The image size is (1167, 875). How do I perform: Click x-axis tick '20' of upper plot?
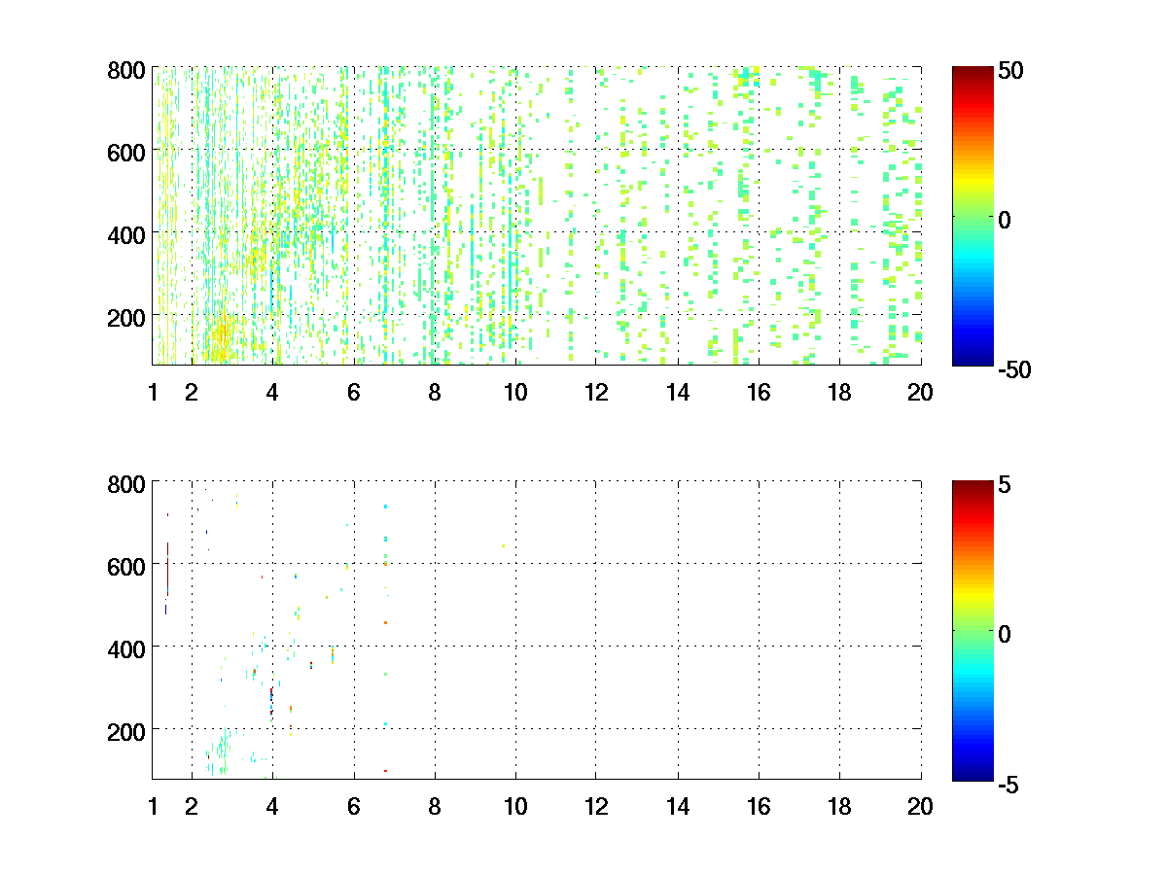pyautogui.click(x=920, y=393)
